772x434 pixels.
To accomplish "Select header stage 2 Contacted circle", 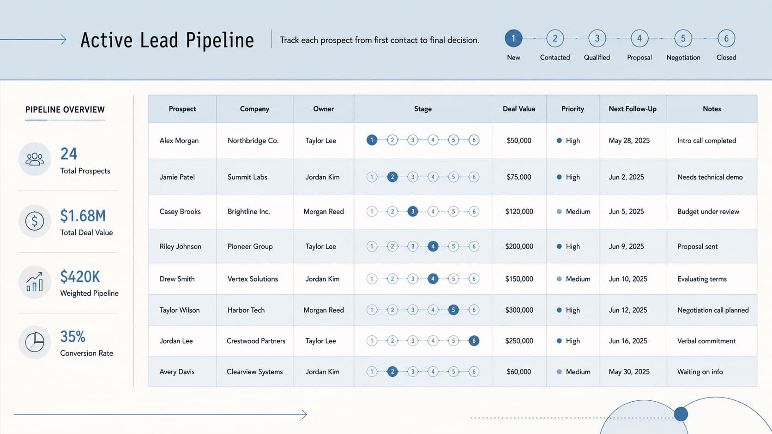I will pyautogui.click(x=555, y=38).
